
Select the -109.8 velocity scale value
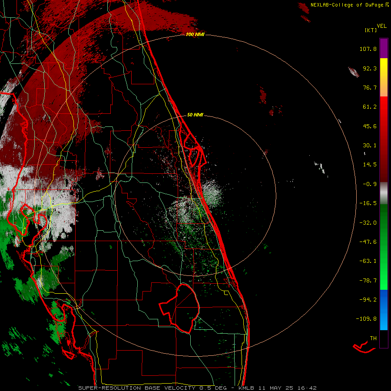click(366, 319)
